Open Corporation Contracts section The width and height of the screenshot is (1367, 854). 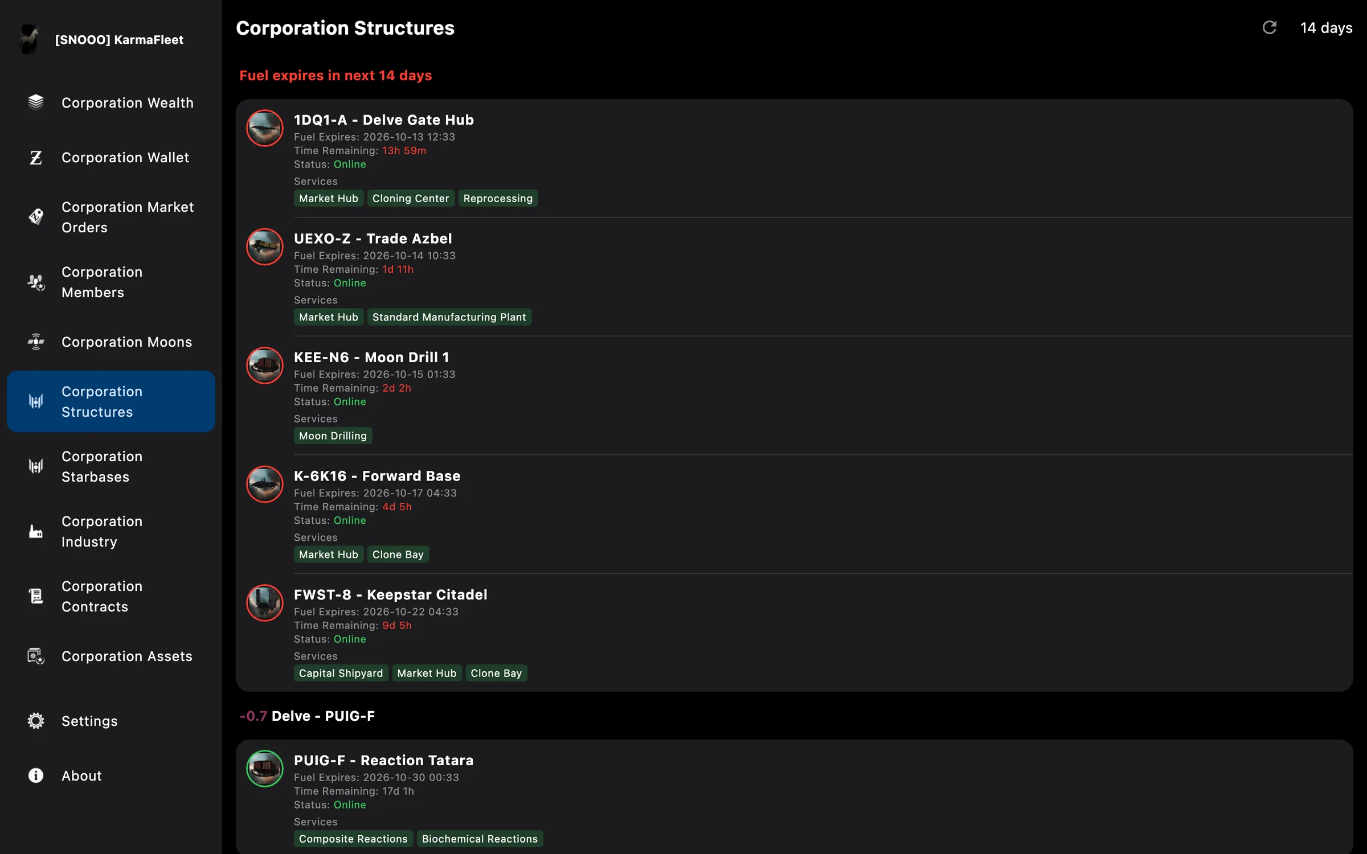click(x=111, y=596)
